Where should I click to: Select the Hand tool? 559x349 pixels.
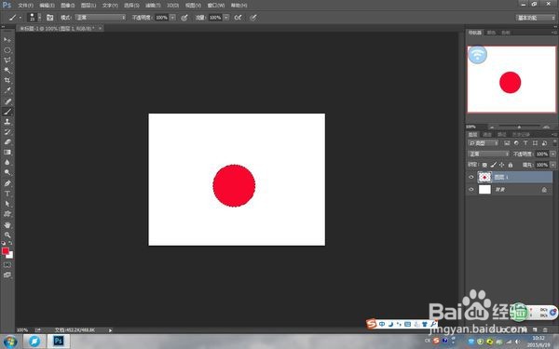click(7, 225)
